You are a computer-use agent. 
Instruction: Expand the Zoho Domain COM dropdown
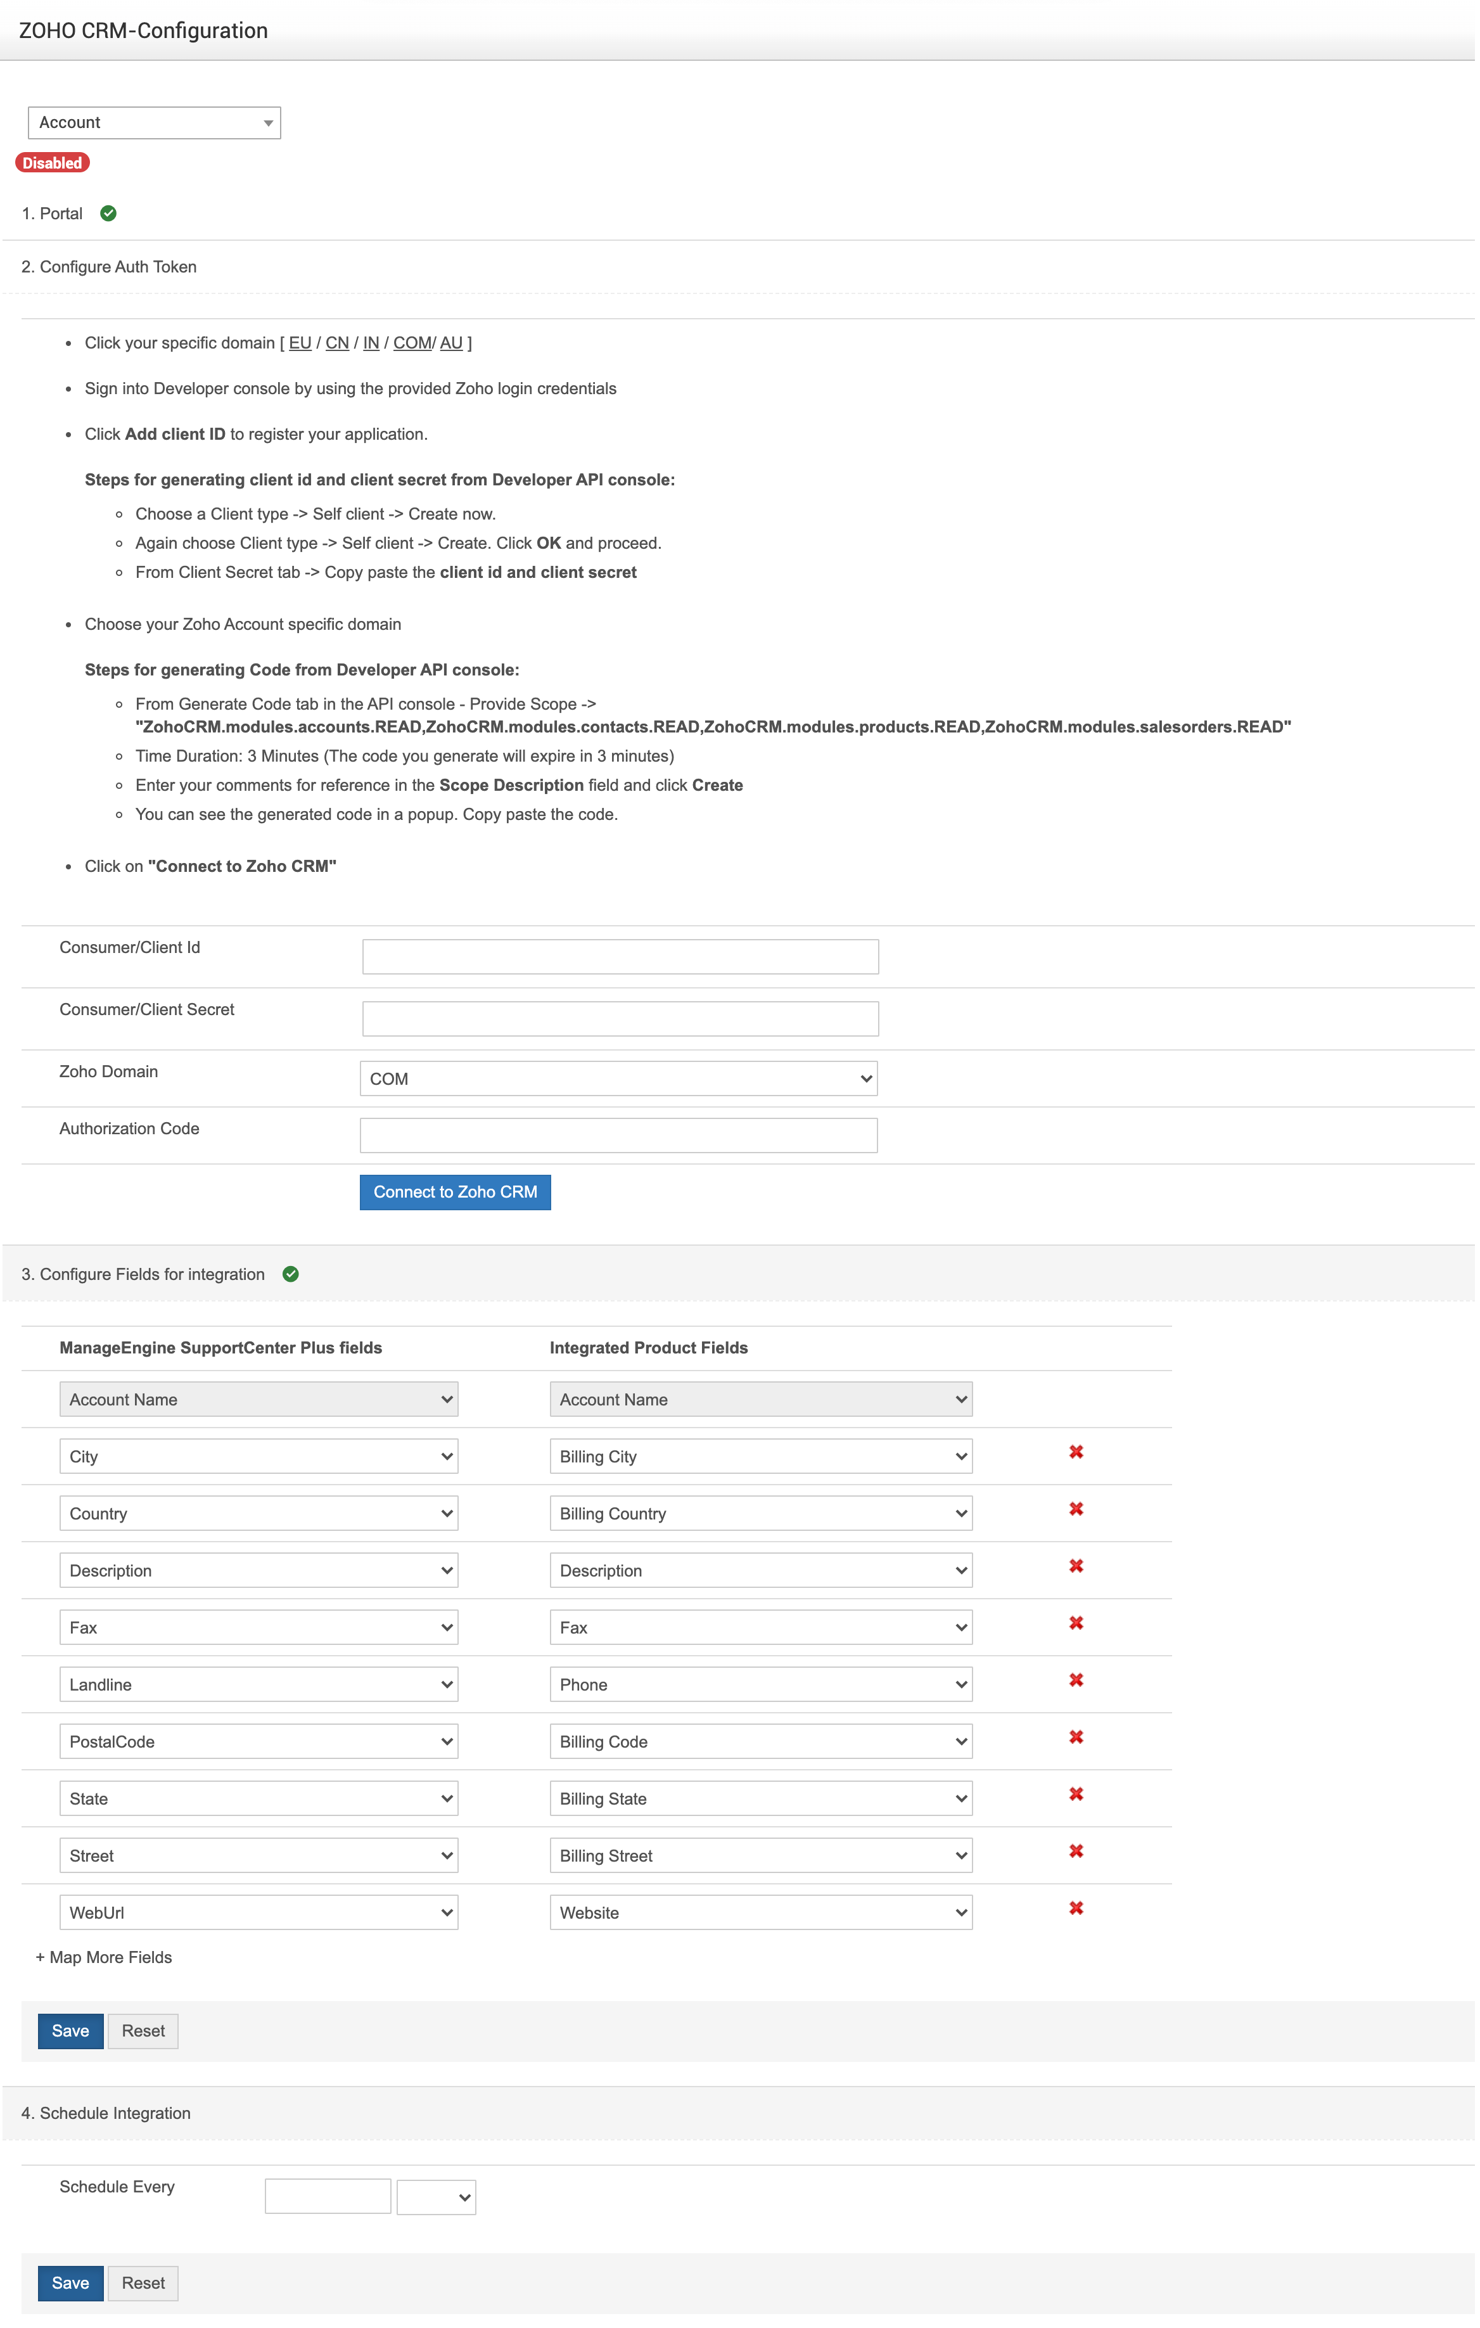[x=618, y=1078]
